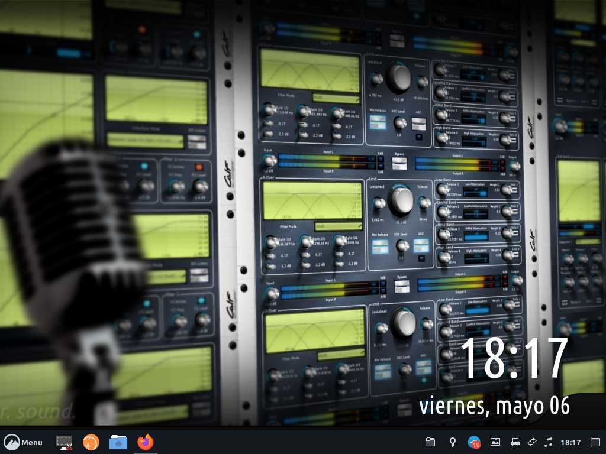Viewport: 606px width, 454px height.
Task: Toggle the lightbulb tray applet
Action: click(453, 442)
